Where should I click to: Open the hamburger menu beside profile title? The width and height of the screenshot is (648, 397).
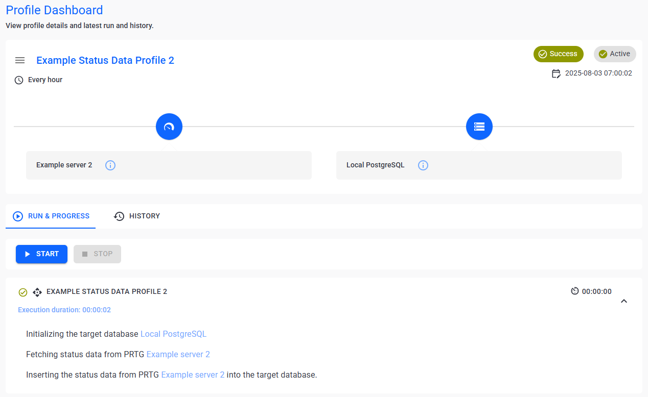pos(20,60)
